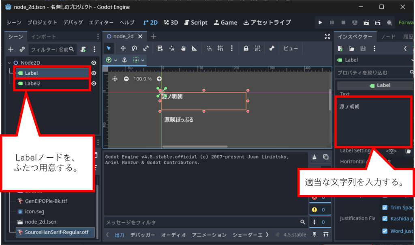Toggle visibility of Label2 node
Screen dimensions: 415x245
(94, 84)
